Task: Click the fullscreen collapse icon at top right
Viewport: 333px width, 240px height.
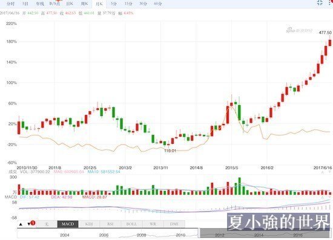Action: pos(320,2)
